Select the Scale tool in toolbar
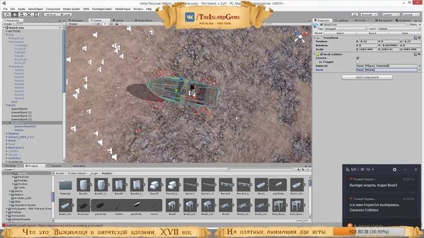 [28, 15]
